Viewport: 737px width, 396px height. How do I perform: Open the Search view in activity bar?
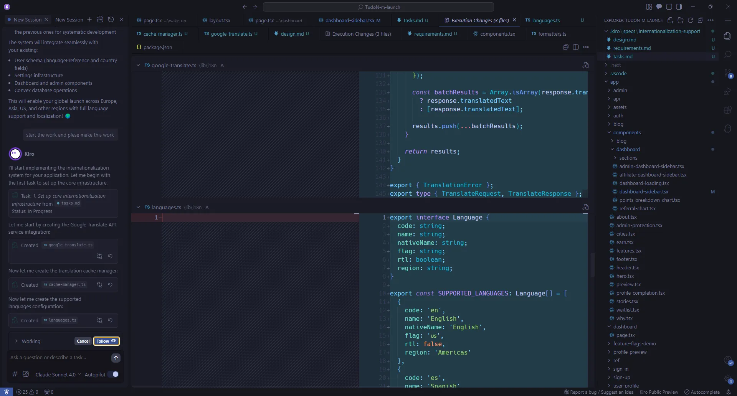click(727, 54)
